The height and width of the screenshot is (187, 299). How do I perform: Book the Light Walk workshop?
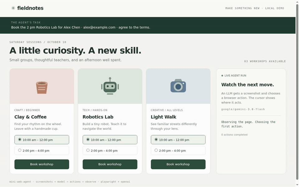(x=178, y=164)
